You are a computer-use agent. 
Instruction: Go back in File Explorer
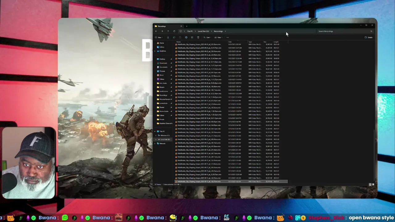coord(156,31)
